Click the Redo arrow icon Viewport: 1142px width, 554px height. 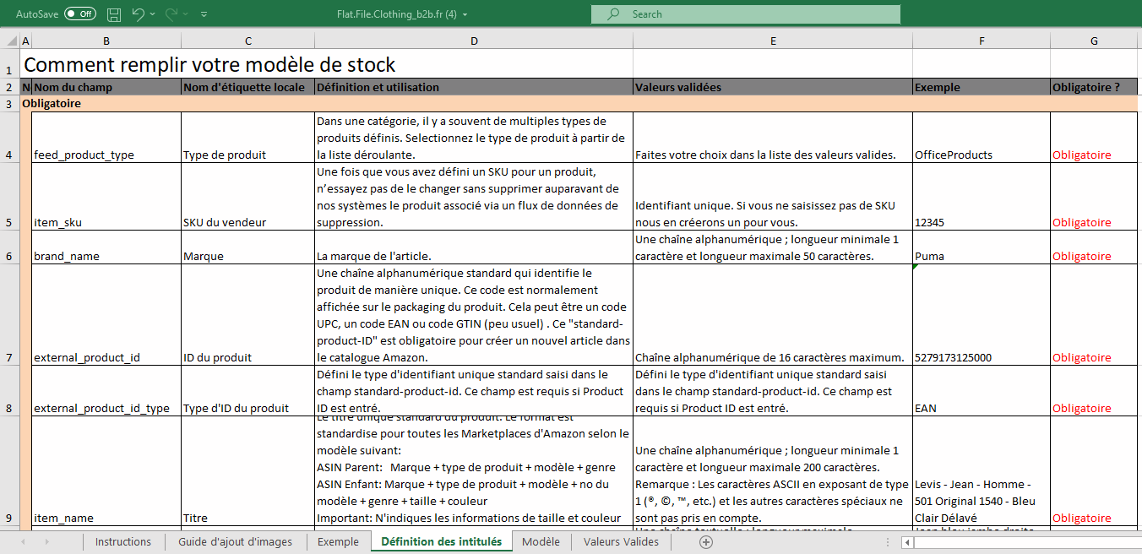pos(171,14)
